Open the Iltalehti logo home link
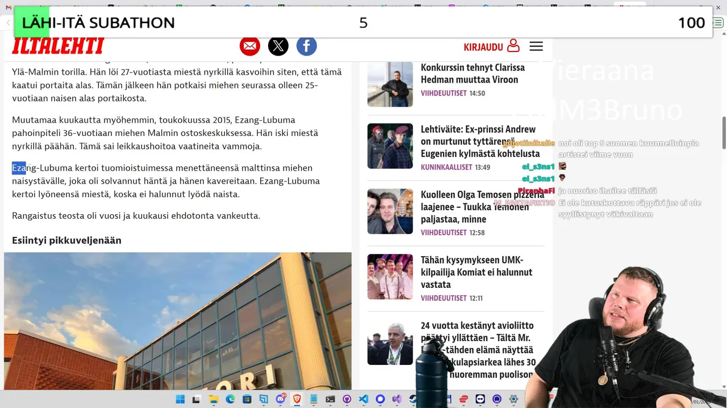727x408 pixels. coord(58,46)
